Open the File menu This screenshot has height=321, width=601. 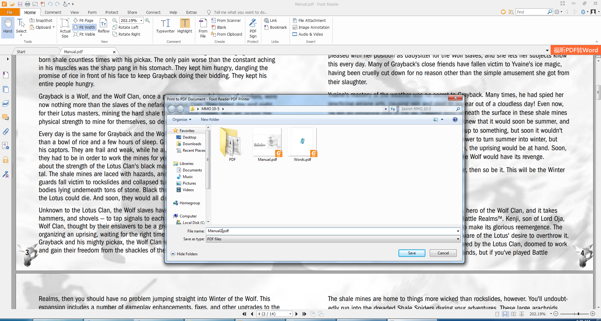[x=10, y=12]
